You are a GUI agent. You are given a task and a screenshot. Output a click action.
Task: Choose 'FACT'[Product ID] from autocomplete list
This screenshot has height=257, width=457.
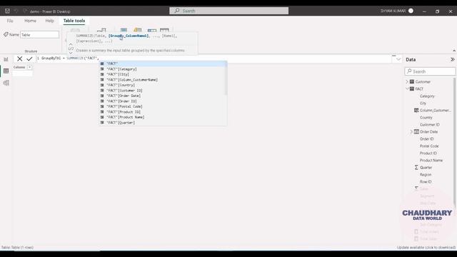coord(163,112)
